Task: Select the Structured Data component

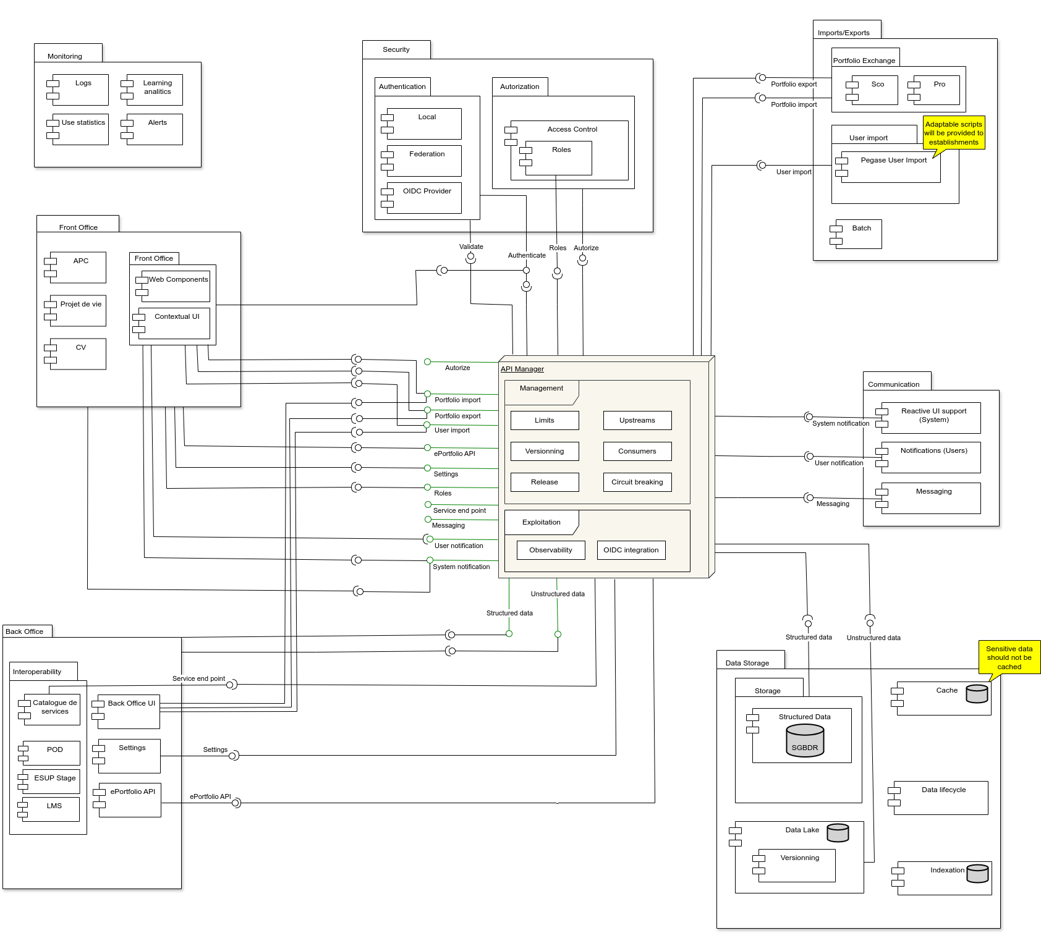Action: [x=799, y=736]
